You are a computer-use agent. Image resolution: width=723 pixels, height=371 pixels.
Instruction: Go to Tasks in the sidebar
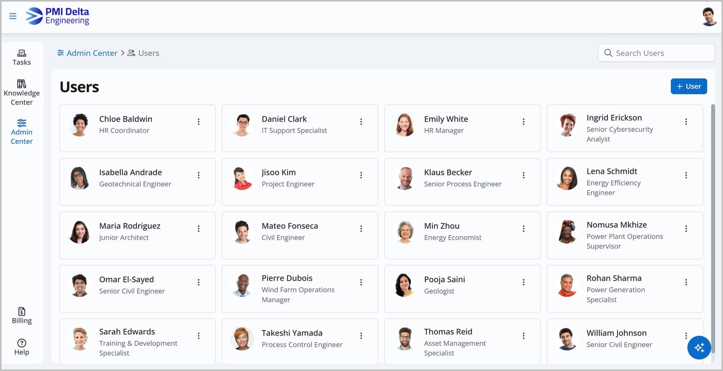pos(22,57)
